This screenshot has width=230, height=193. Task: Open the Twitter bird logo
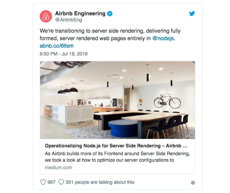[x=192, y=14]
